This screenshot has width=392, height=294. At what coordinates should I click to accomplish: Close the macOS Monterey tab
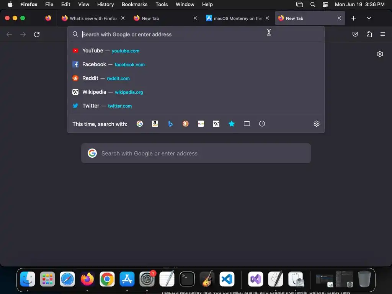pyautogui.click(x=267, y=18)
